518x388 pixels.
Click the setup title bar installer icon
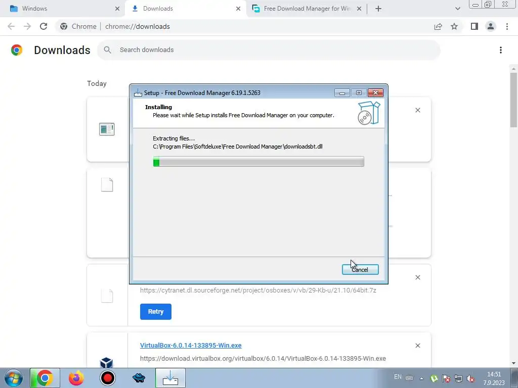pyautogui.click(x=138, y=93)
